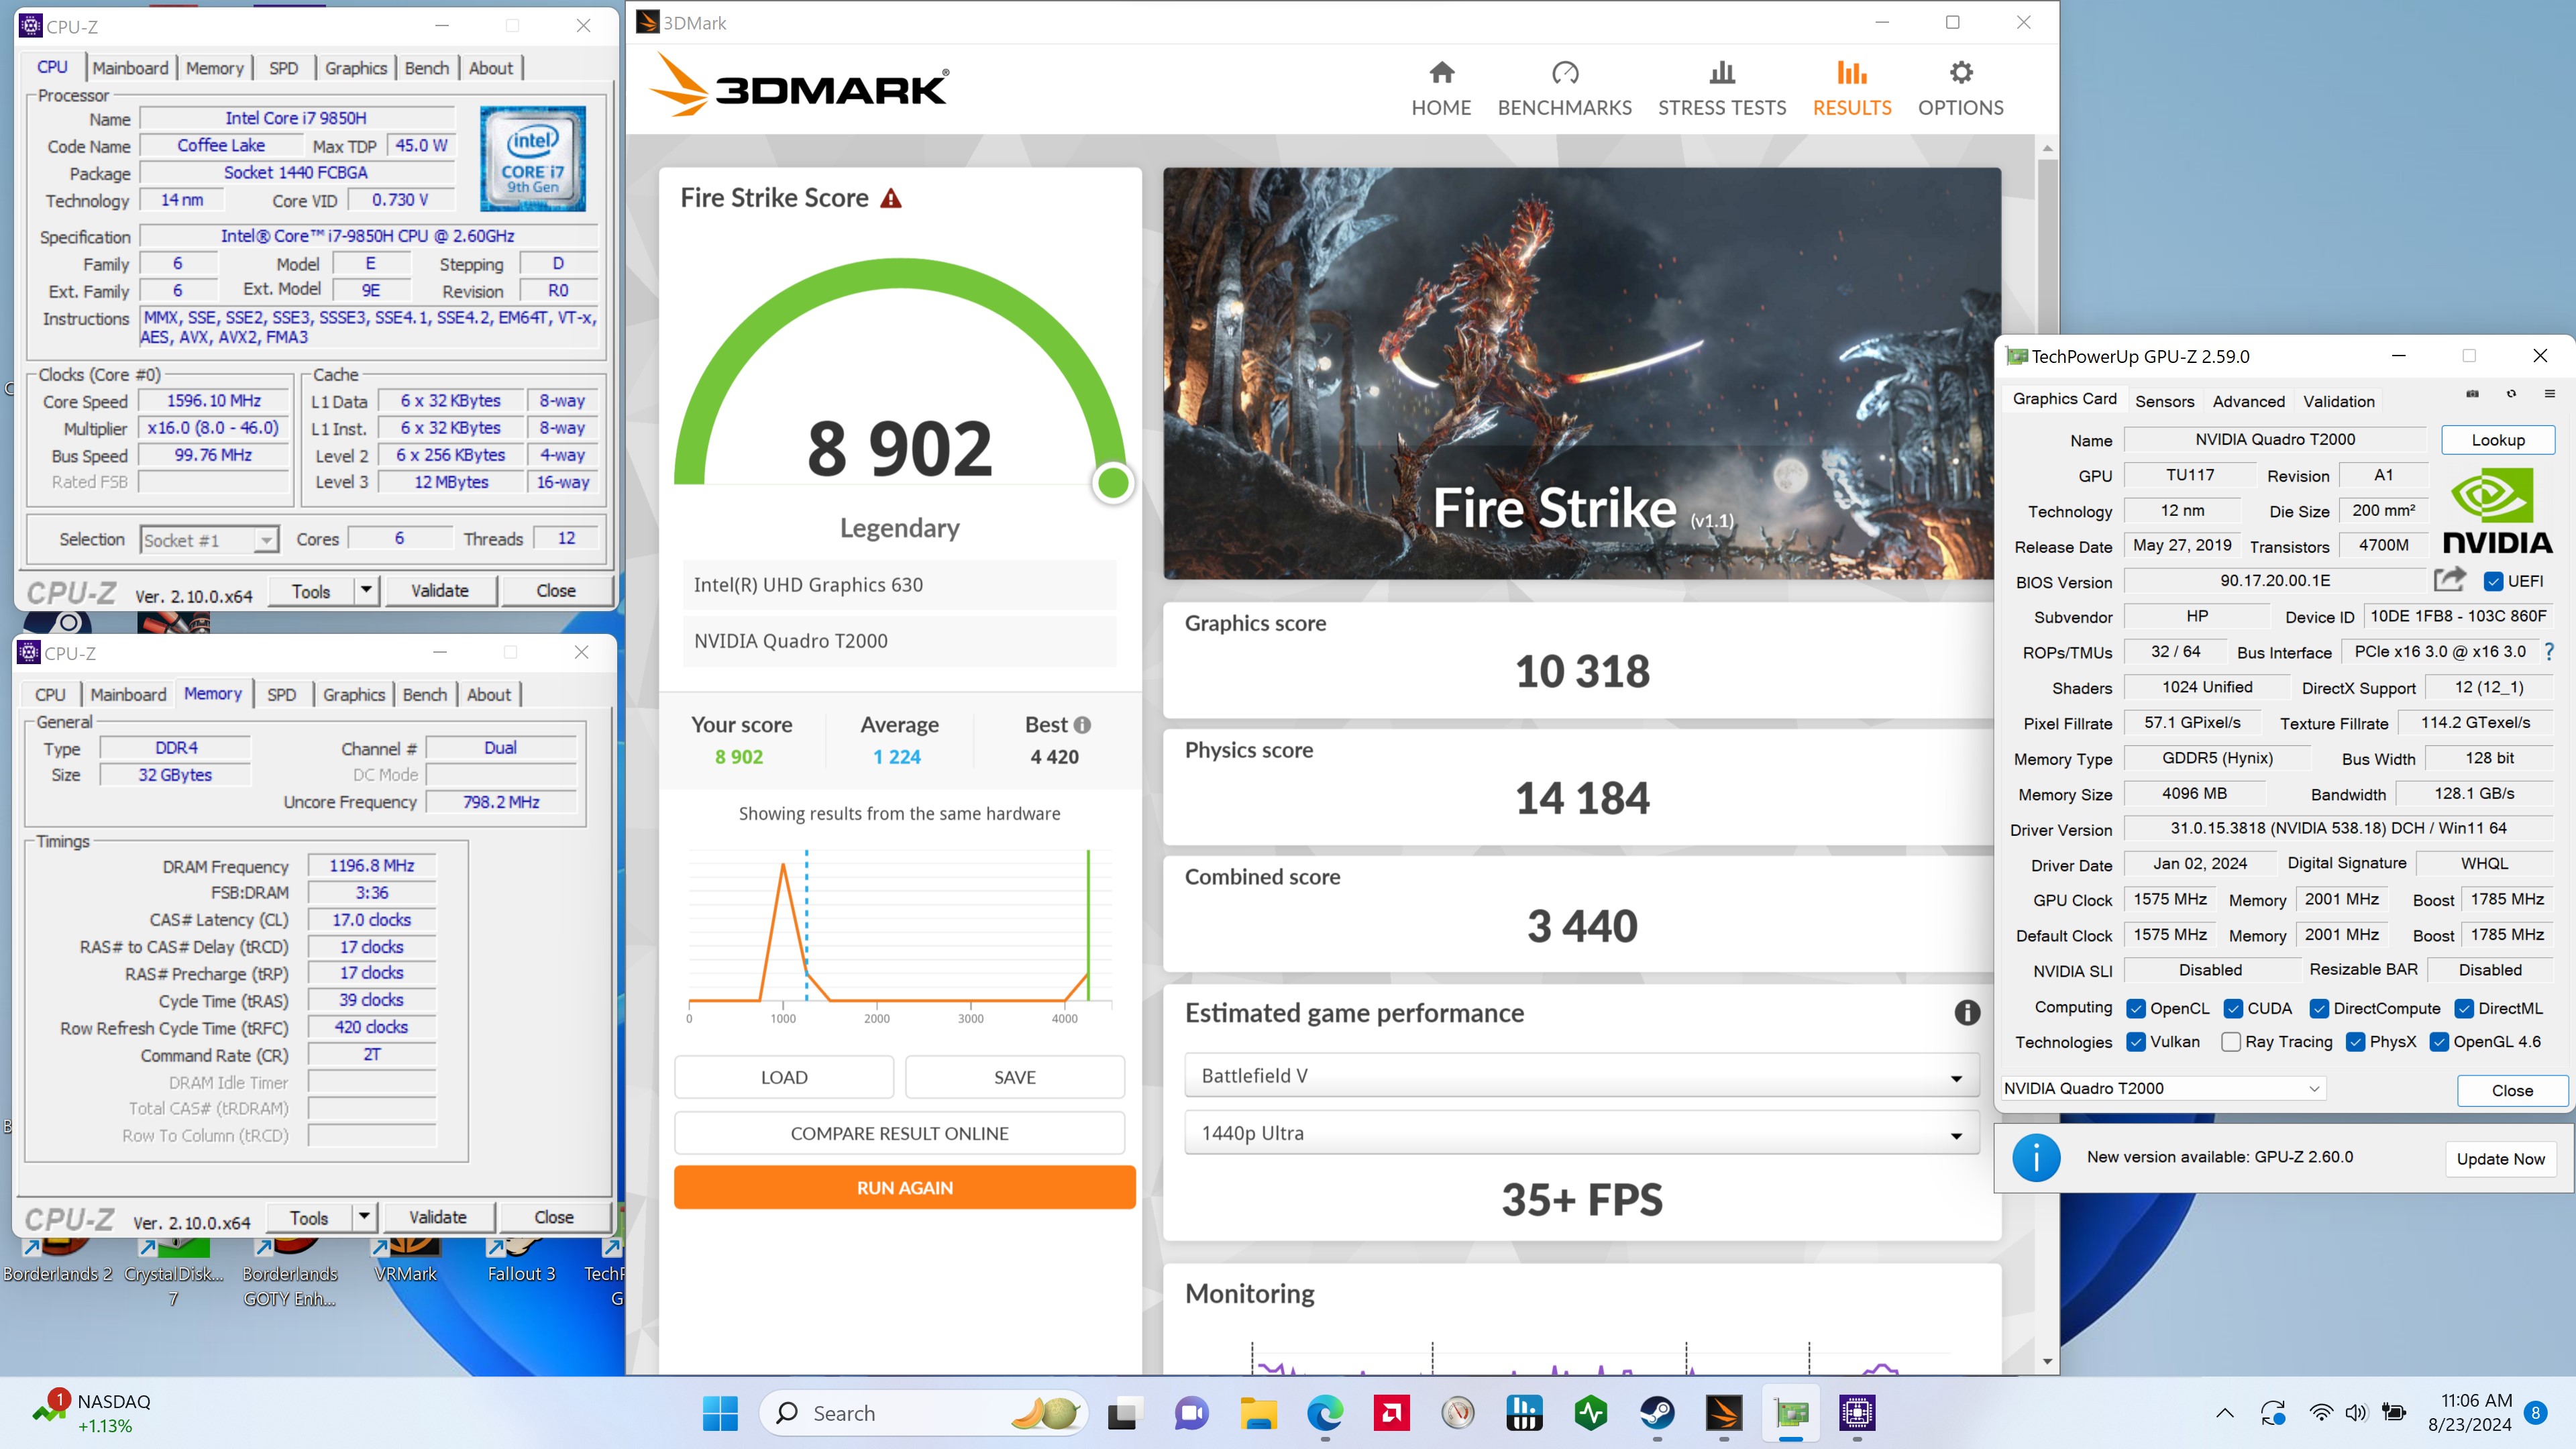The height and width of the screenshot is (1449, 2576).
Task: Click RUN AGAIN button in 3DMark
Action: [904, 1188]
